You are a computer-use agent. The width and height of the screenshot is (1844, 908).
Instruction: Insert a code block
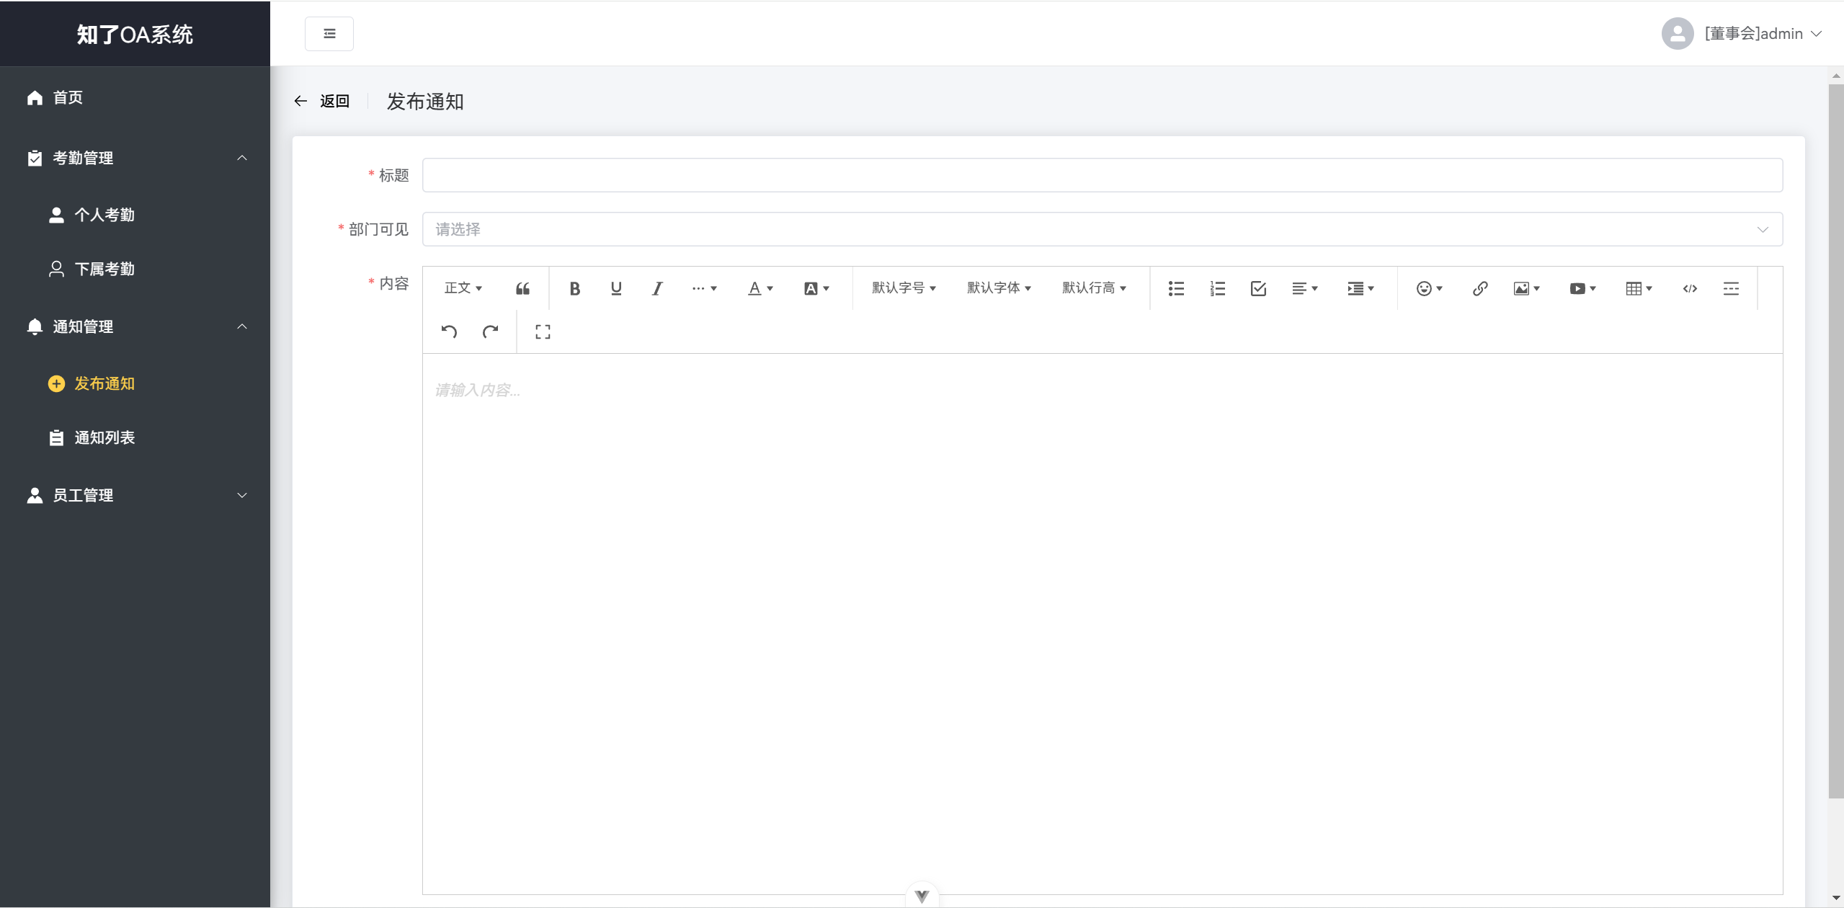point(1690,288)
